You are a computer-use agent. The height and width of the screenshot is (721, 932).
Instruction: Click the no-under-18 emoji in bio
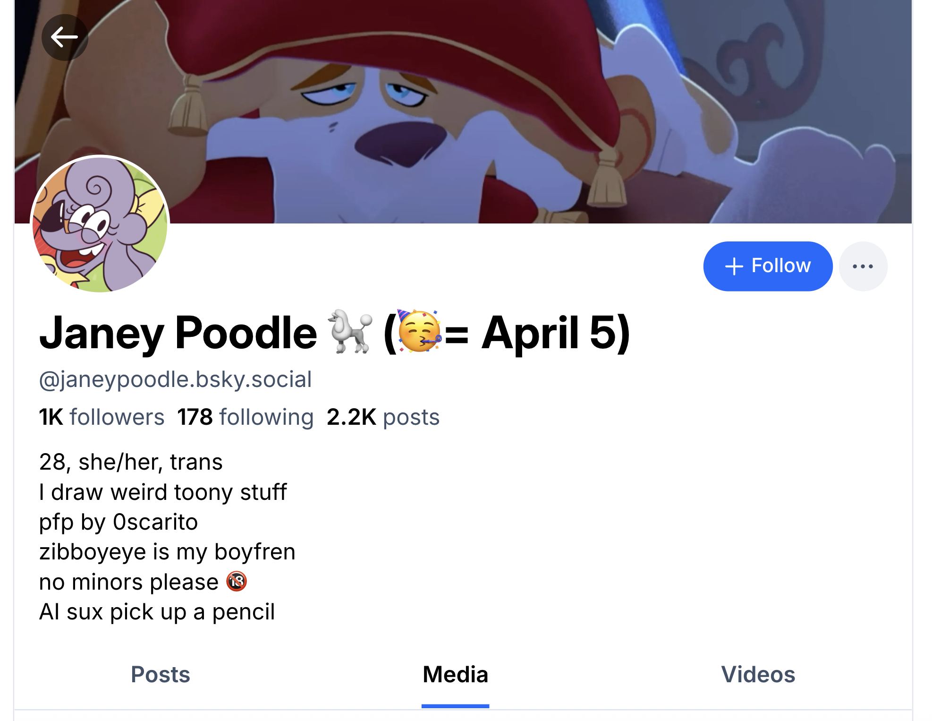click(237, 582)
